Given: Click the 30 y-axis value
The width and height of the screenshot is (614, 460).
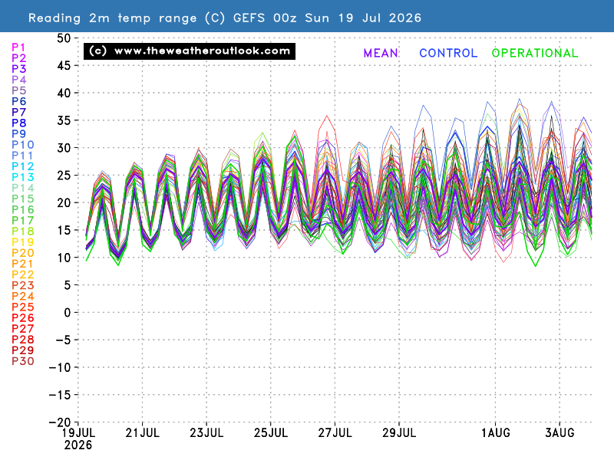Looking at the screenshot, I should 64,148.
